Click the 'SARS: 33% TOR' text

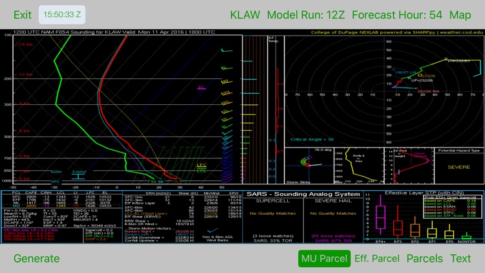(x=272, y=241)
